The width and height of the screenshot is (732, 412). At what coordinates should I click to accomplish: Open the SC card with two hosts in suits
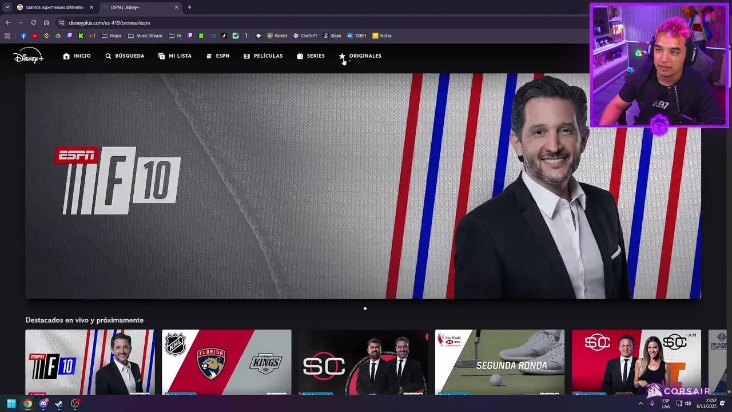coord(363,362)
